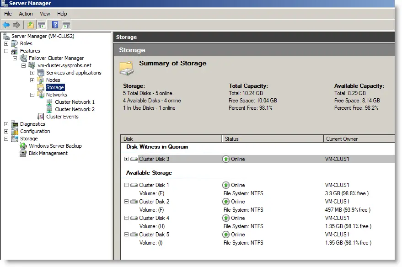Select the Cluster Disk 4 row
The width and height of the screenshot is (402, 267).
(257, 218)
